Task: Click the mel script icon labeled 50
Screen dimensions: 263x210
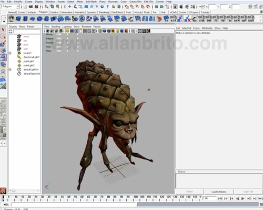Action: (x=222, y=18)
